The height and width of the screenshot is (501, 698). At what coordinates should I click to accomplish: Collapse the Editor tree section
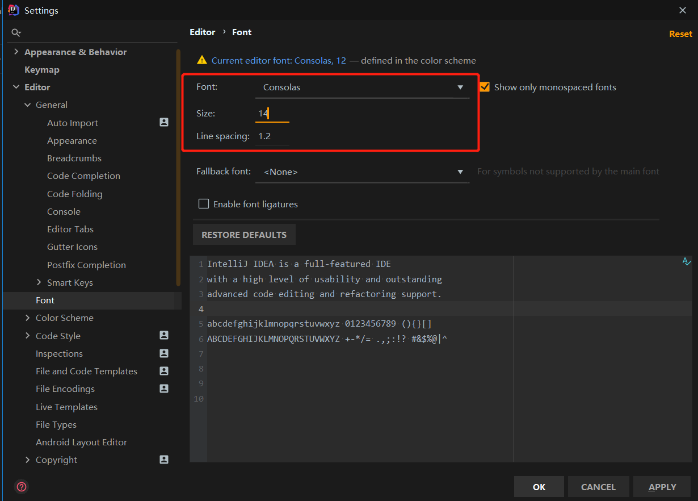coord(15,87)
